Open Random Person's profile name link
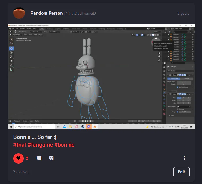Image resolution: width=202 pixels, height=184 pixels. click(46, 13)
